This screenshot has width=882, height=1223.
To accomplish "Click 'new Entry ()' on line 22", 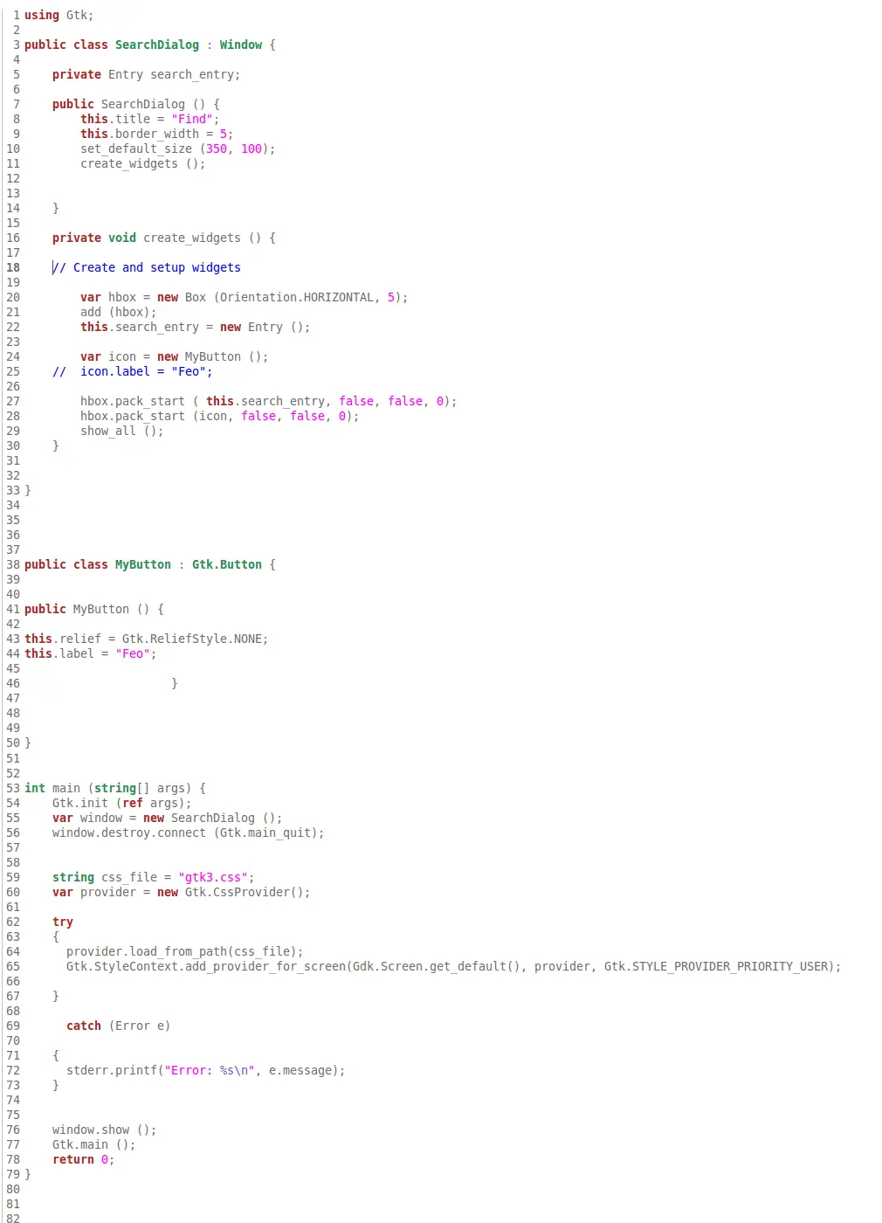I will click(265, 327).
